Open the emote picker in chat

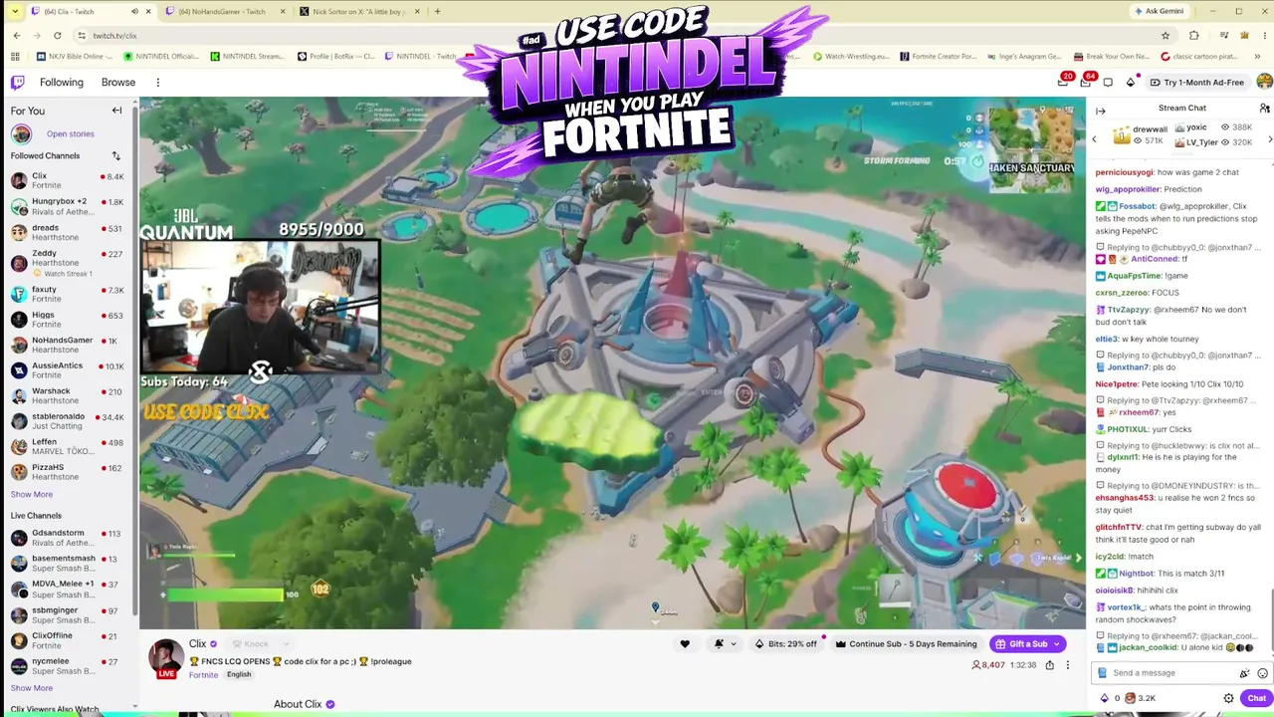[x=1260, y=673]
